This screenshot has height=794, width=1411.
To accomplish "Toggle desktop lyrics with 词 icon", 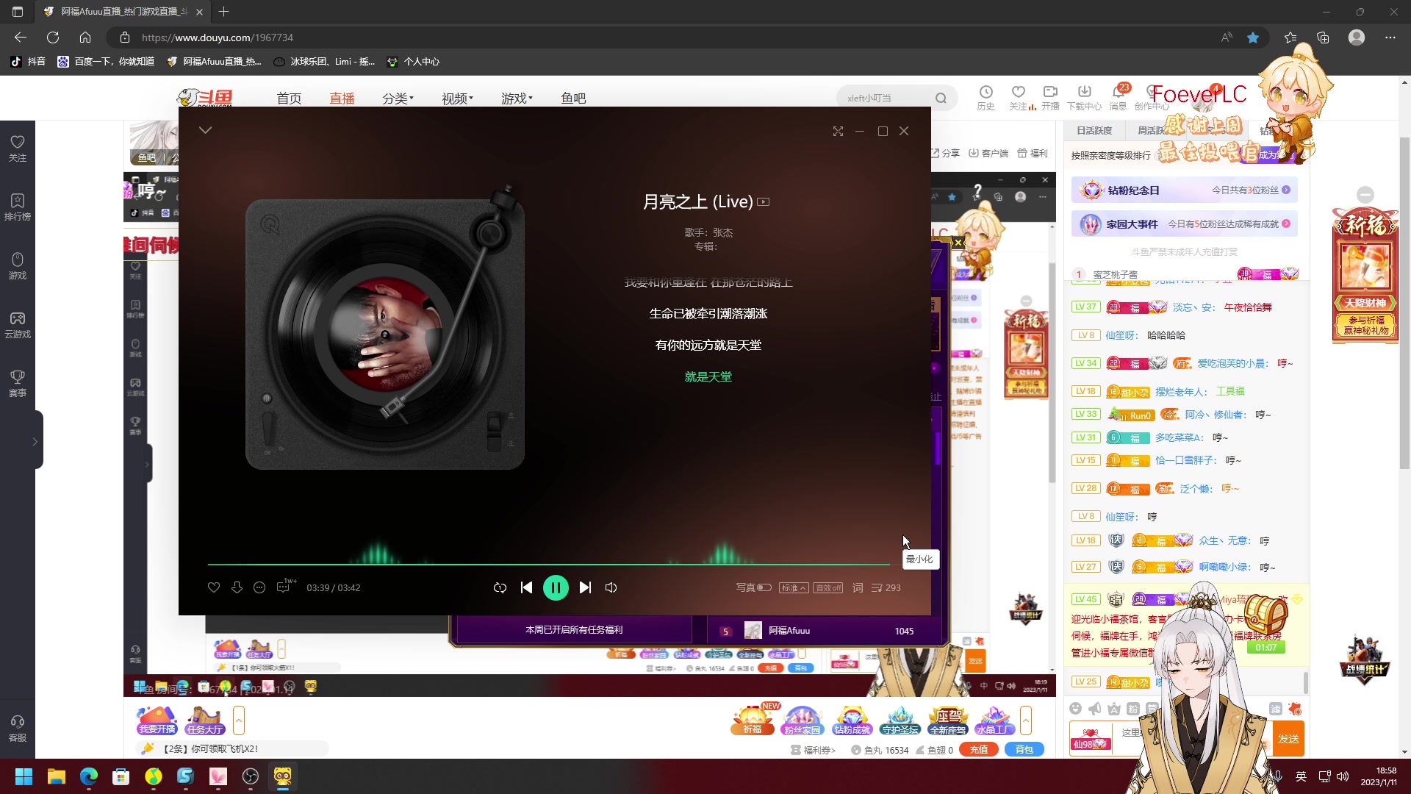I will [x=858, y=587].
